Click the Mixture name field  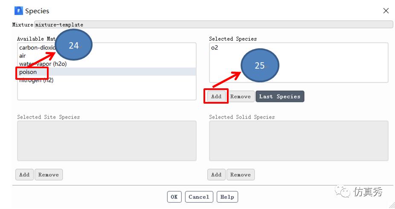tap(213, 24)
